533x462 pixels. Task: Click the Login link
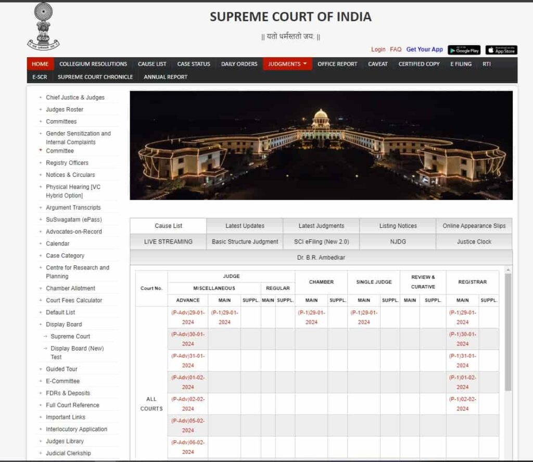[x=378, y=49]
